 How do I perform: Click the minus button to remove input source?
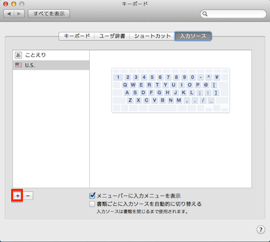28,195
